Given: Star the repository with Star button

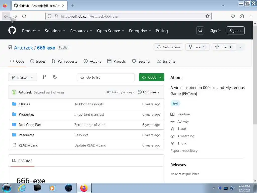Looking at the screenshot, I should 224,47.
